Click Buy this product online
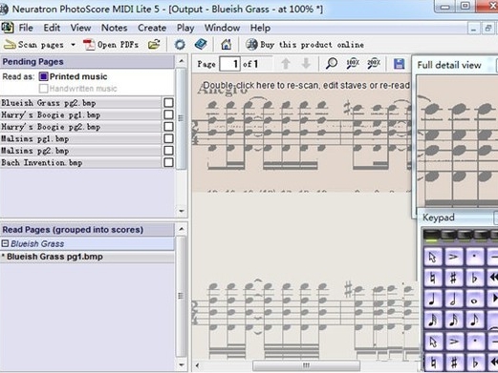This screenshot has height=373, width=498. [x=312, y=45]
